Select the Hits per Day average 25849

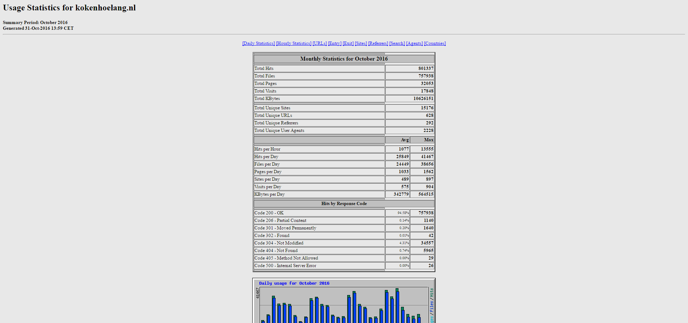coord(402,157)
